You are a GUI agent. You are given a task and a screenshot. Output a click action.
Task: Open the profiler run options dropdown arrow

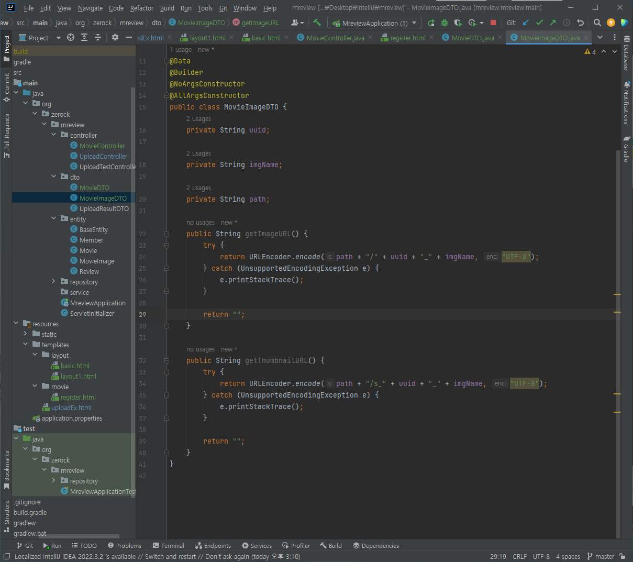pyautogui.click(x=482, y=23)
